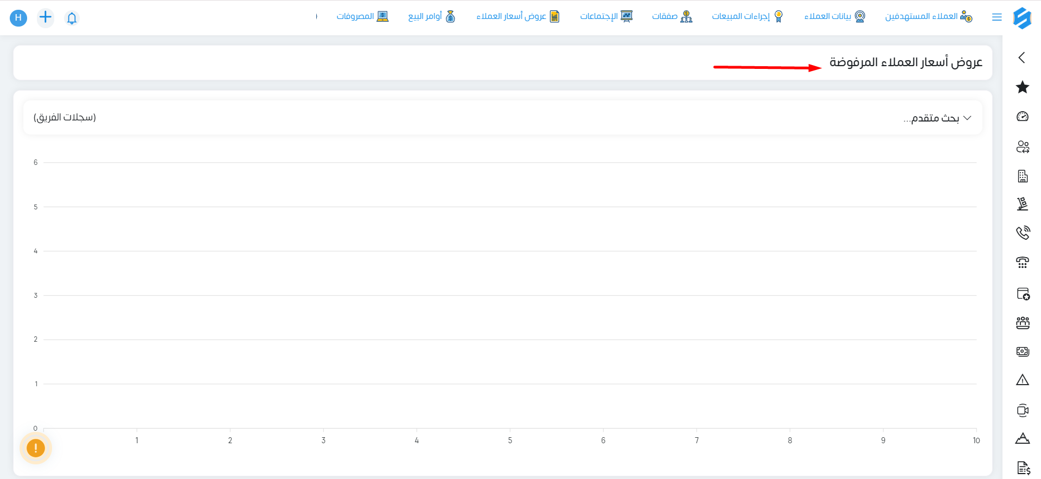Open the phone calls icon in sidebar
This screenshot has width=1041, height=479.
1023,233
